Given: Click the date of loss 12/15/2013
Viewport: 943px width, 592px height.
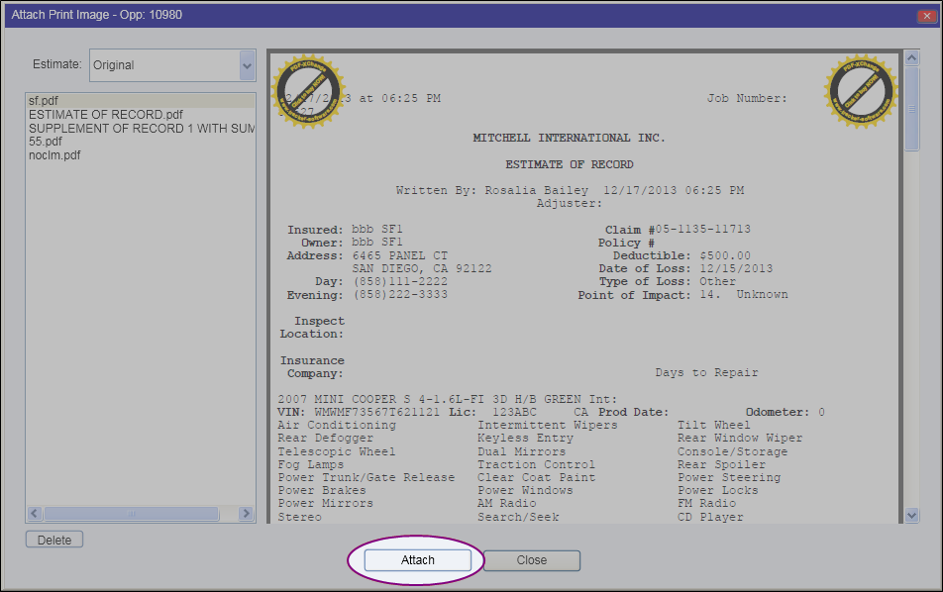Looking at the screenshot, I should [736, 268].
